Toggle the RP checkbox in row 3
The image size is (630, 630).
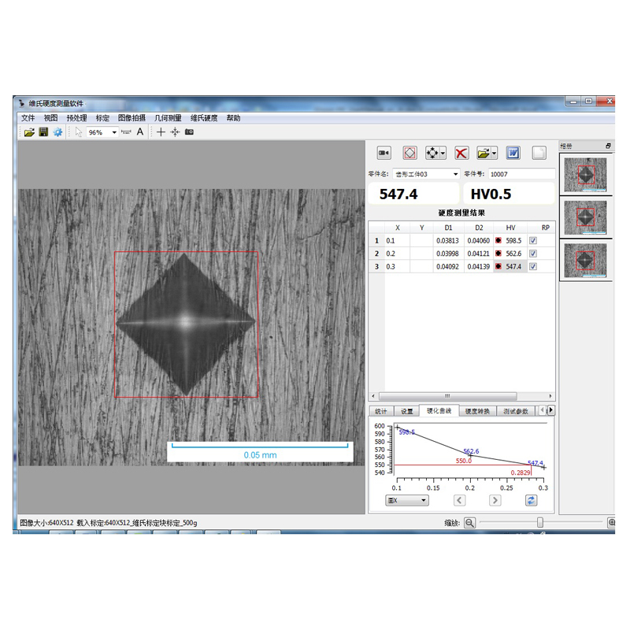click(x=533, y=266)
